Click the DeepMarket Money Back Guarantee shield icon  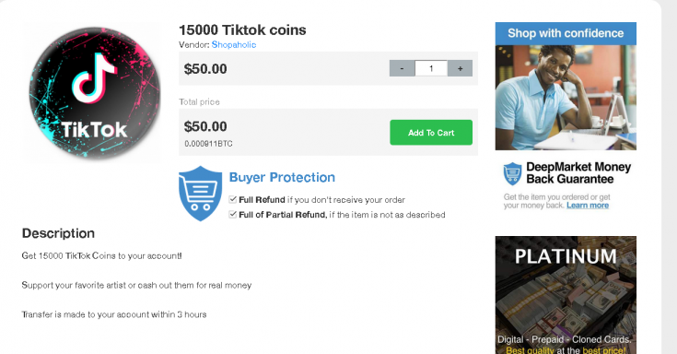(x=512, y=173)
